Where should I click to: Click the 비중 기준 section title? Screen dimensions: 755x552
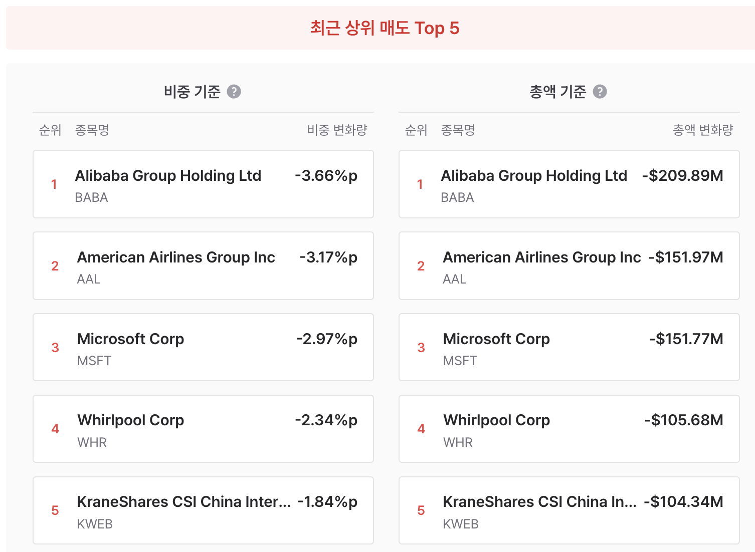[x=192, y=92]
